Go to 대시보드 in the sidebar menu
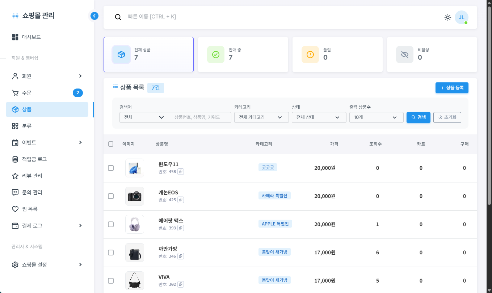 click(31, 37)
